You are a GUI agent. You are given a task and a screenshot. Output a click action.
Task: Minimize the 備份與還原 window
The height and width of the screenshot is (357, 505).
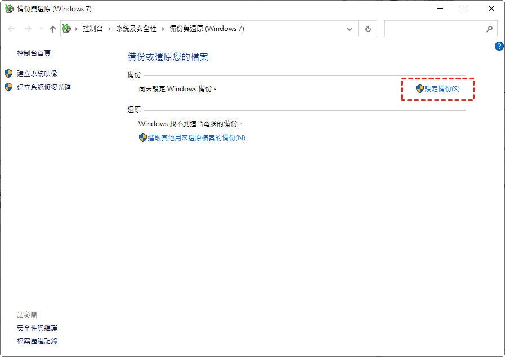(x=440, y=8)
